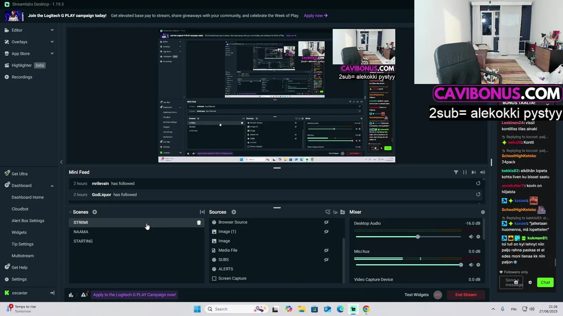The height and width of the screenshot is (316, 563).
Task: Open performance stats bar-chart icon
Action: click(x=71, y=295)
